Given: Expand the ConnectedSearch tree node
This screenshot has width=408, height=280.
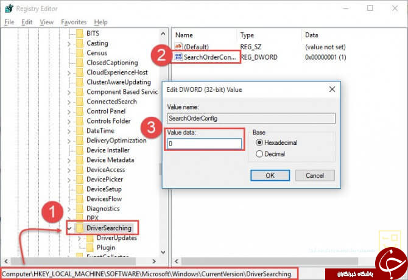Looking at the screenshot, I should click(69, 102).
